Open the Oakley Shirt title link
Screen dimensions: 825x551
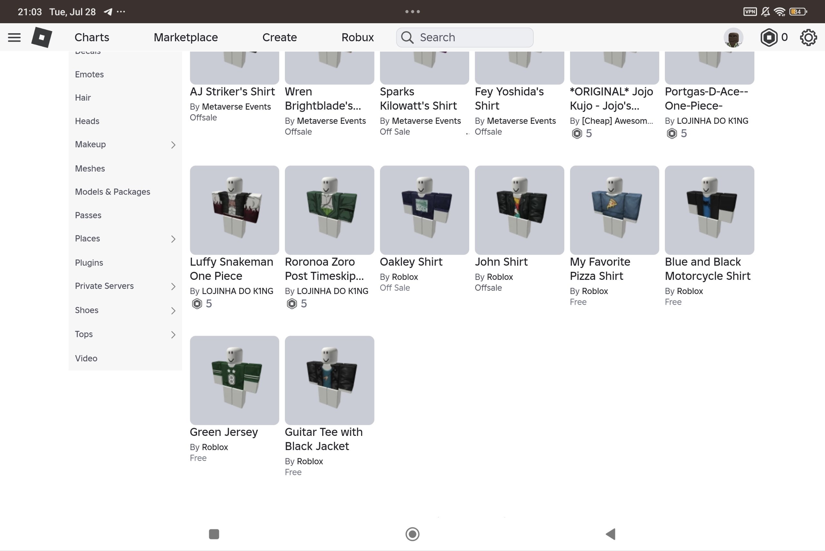(411, 262)
